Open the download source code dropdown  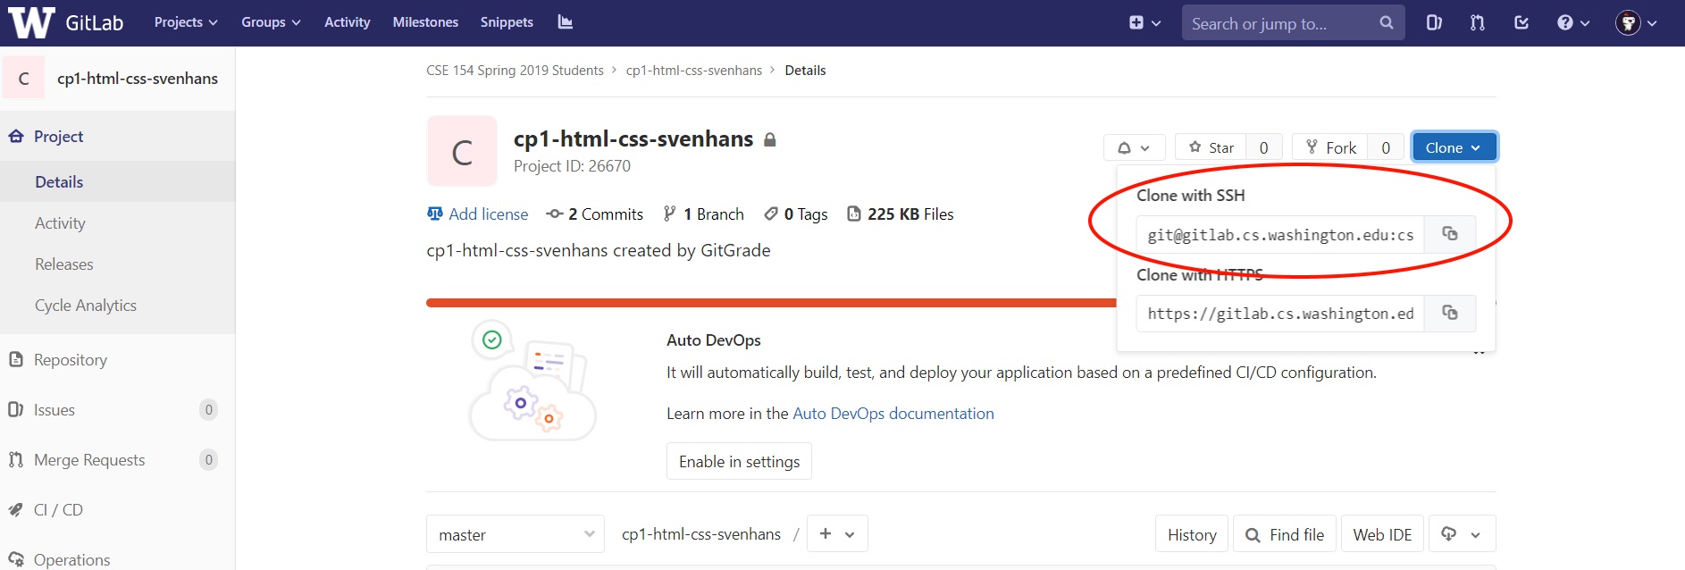coord(1462,534)
